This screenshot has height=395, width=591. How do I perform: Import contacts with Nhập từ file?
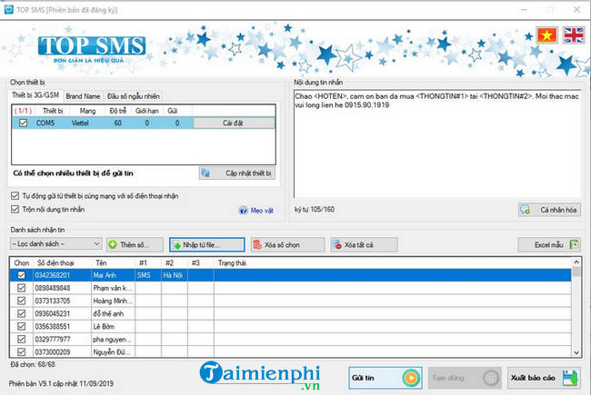point(207,244)
